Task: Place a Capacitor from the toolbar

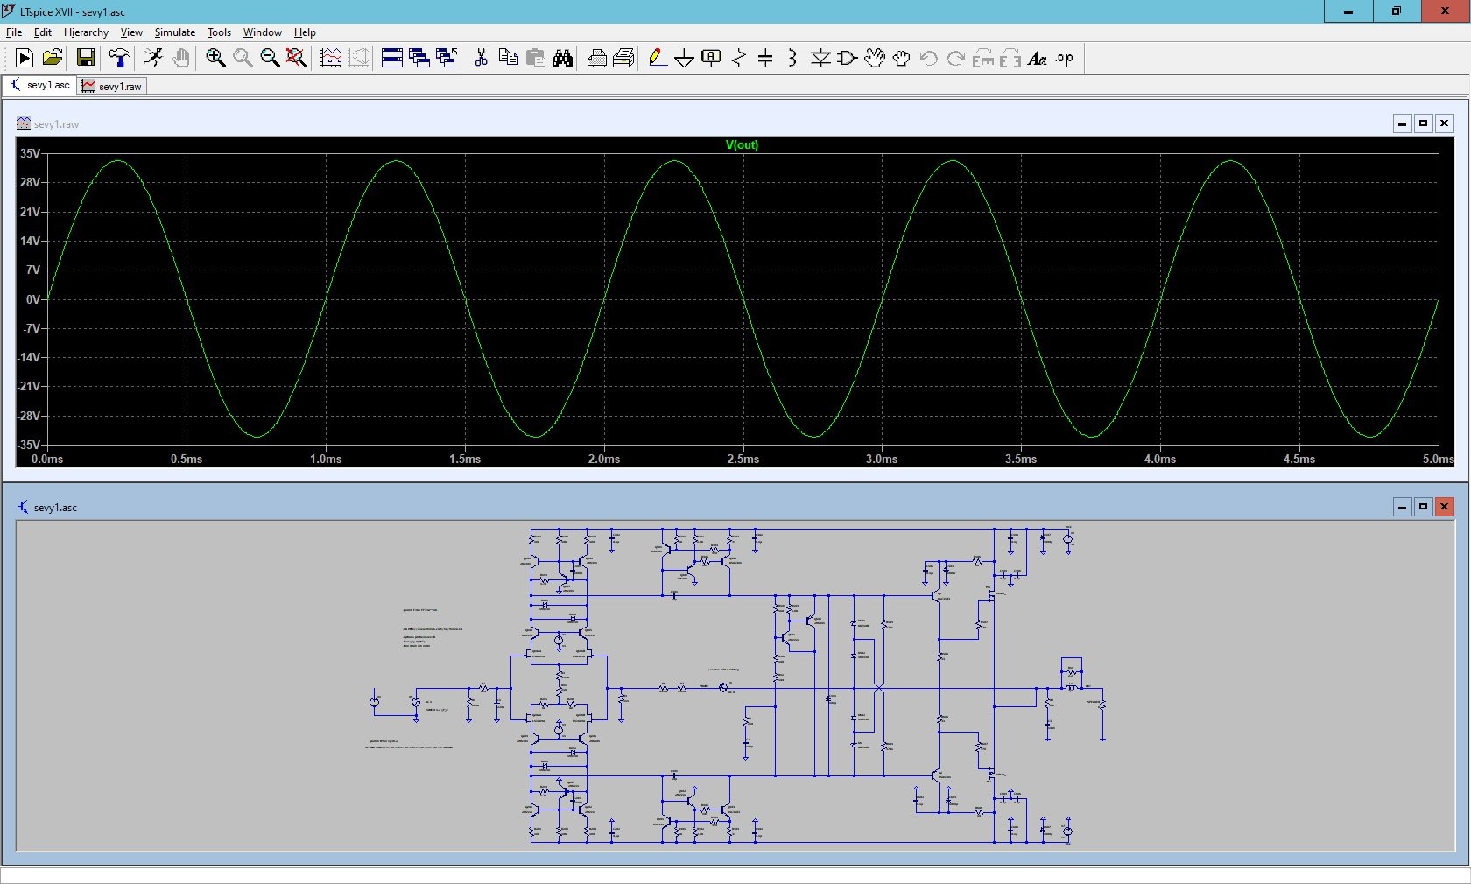Action: pos(765,58)
